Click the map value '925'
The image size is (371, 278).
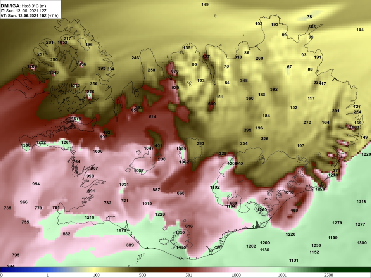[x=175, y=87]
